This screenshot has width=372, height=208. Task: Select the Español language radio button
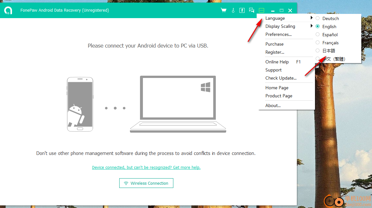[318, 34]
